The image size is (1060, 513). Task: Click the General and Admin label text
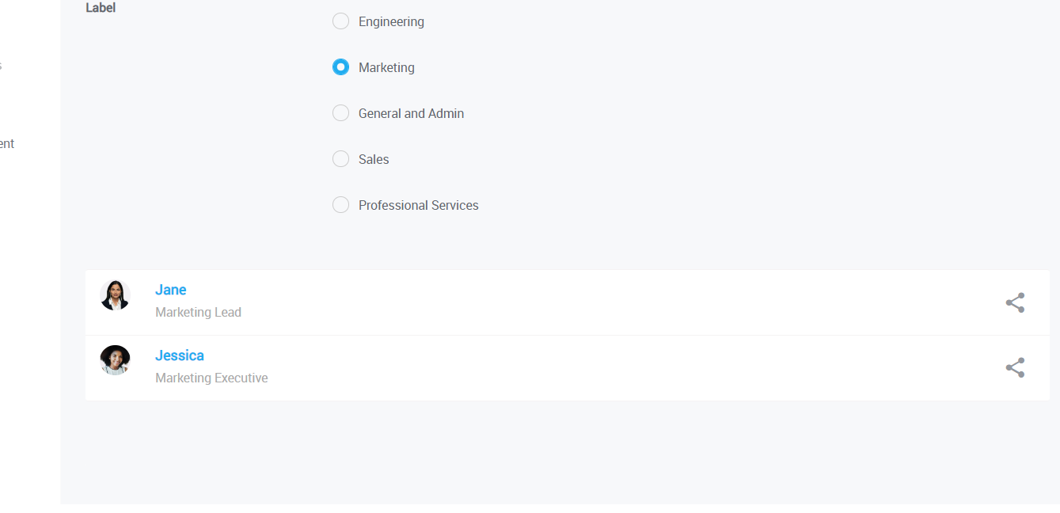coord(411,114)
